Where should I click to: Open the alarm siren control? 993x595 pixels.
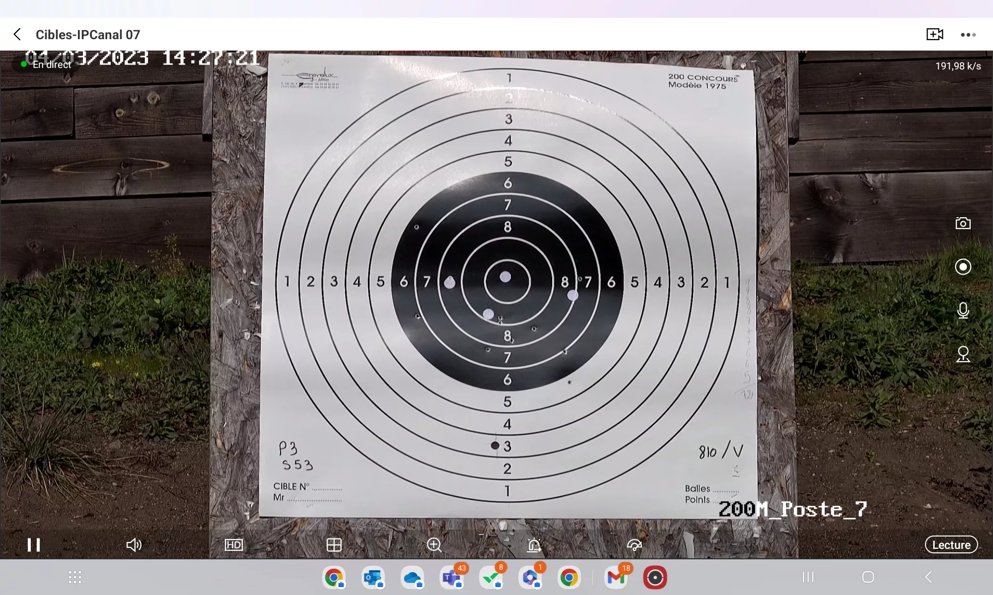coord(534,545)
